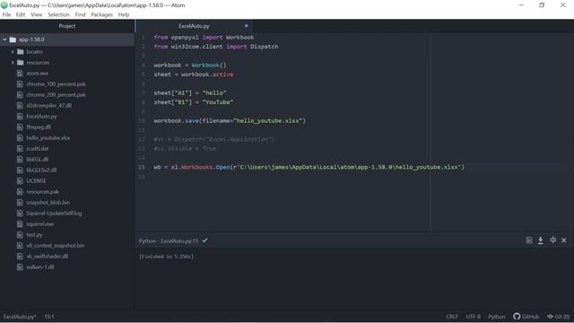Select atom.exe in the tree

[x=38, y=74]
